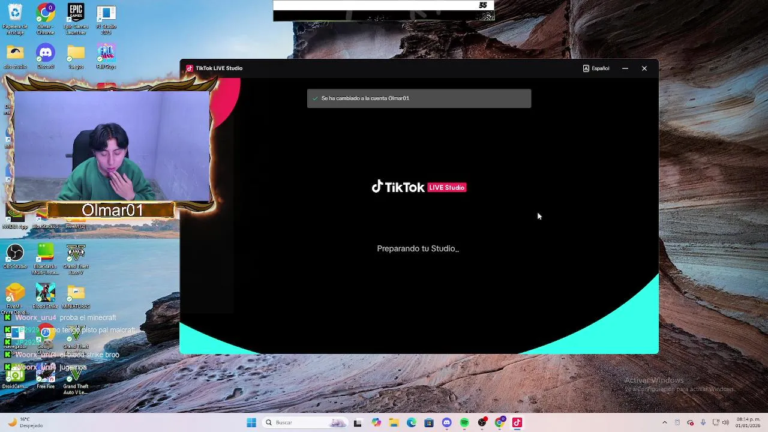This screenshot has width=768, height=432.
Task: Open Task View on the taskbar
Action: [358, 422]
